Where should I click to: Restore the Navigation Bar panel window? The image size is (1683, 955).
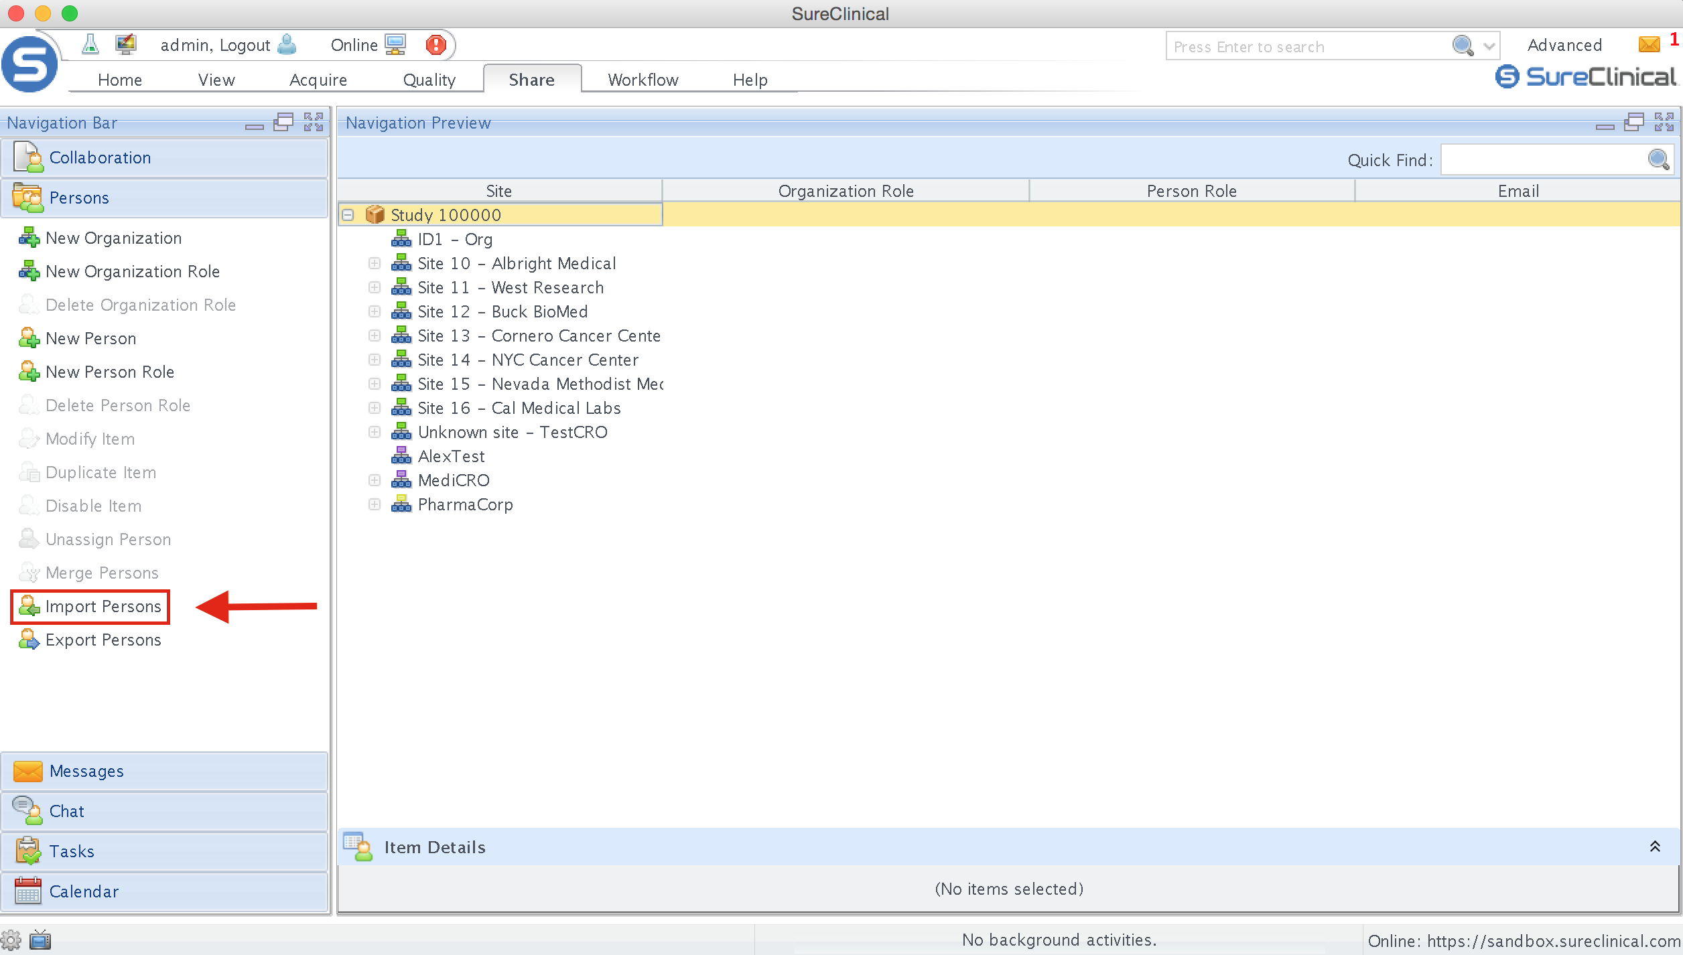click(283, 122)
